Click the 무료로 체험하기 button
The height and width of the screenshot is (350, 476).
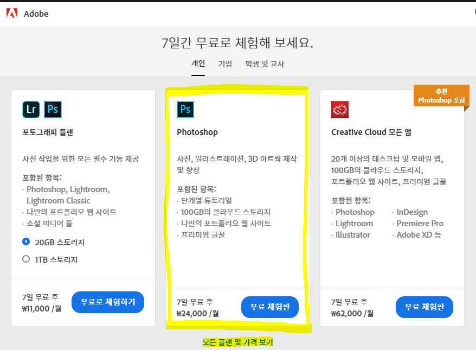point(108,302)
